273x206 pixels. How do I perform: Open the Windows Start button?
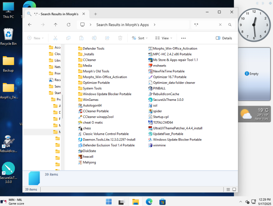click(109, 202)
